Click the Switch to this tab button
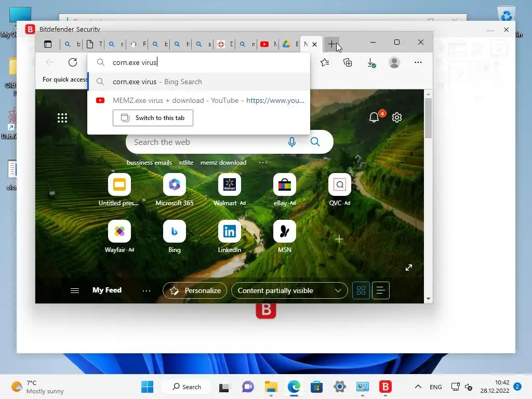The image size is (532, 399). [x=153, y=118]
